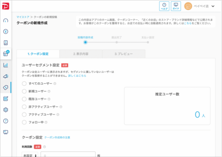Click info icon beside 非アクティブユーザー
Image resolution: width=222 pixels, height=157 pixels.
click(61, 107)
